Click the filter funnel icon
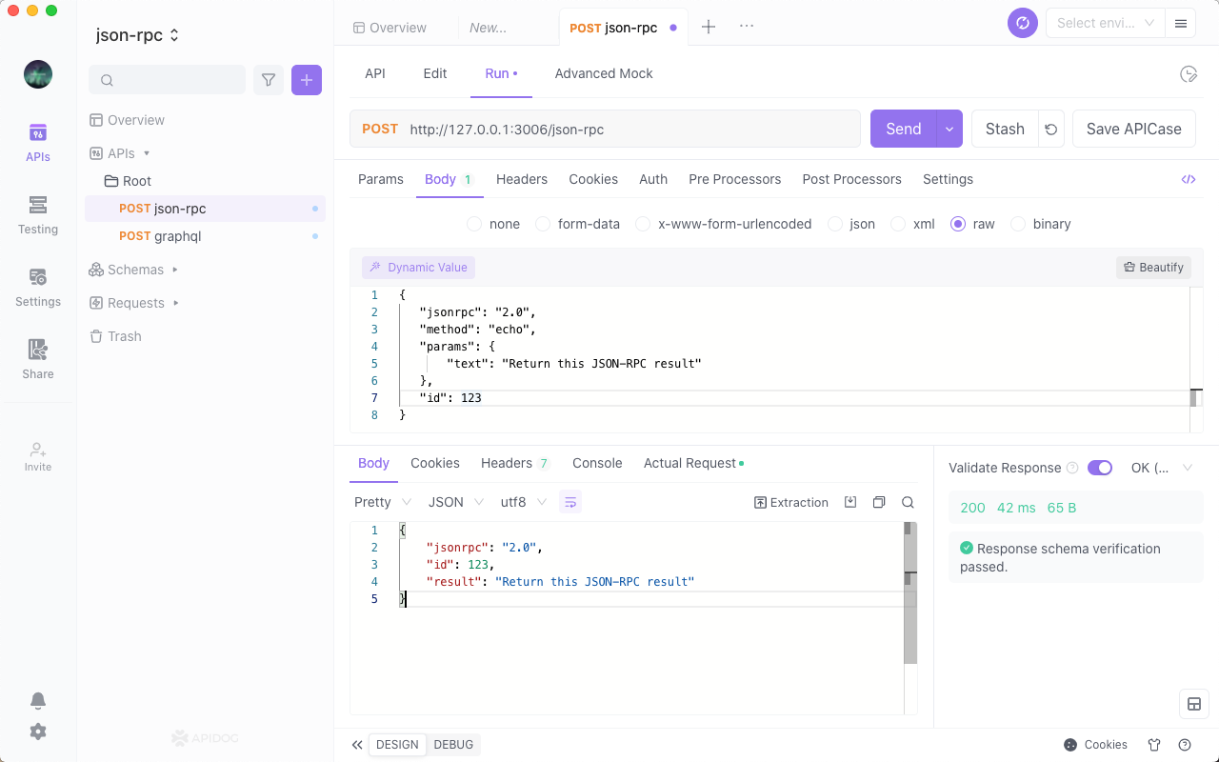Viewport: 1219px width, 762px height. tap(269, 80)
